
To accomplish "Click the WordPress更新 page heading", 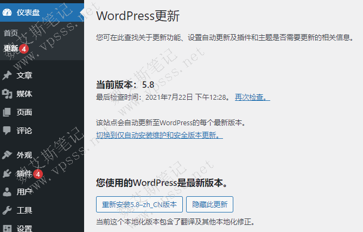I will 138,16.
